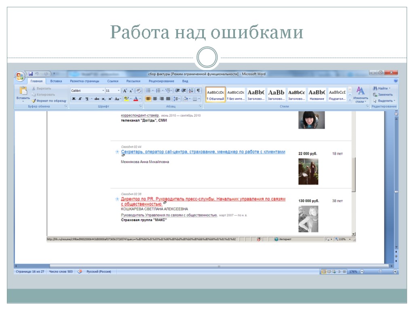Open the Вид ribbon tab

tap(185, 81)
